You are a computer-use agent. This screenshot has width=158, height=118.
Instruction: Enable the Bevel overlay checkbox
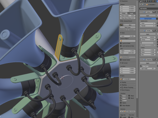click(129, 98)
